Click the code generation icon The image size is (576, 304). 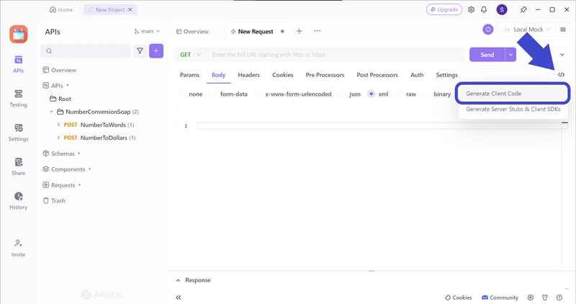pyautogui.click(x=561, y=75)
